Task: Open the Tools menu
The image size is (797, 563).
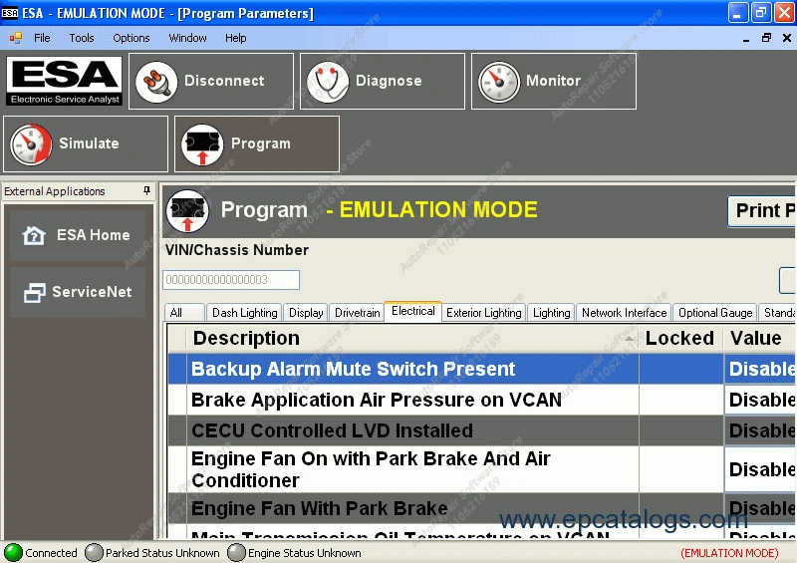Action: (82, 38)
